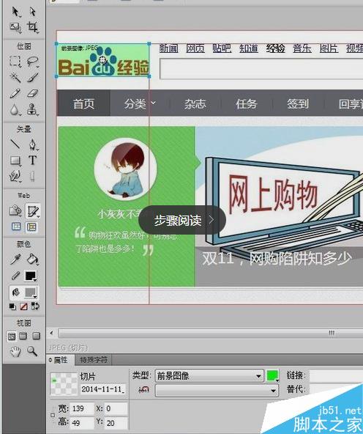
Task: Select the Magic Wand tool
Action: coord(15,77)
